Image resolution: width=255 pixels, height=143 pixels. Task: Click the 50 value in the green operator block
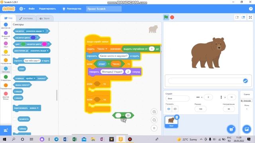click(128, 116)
